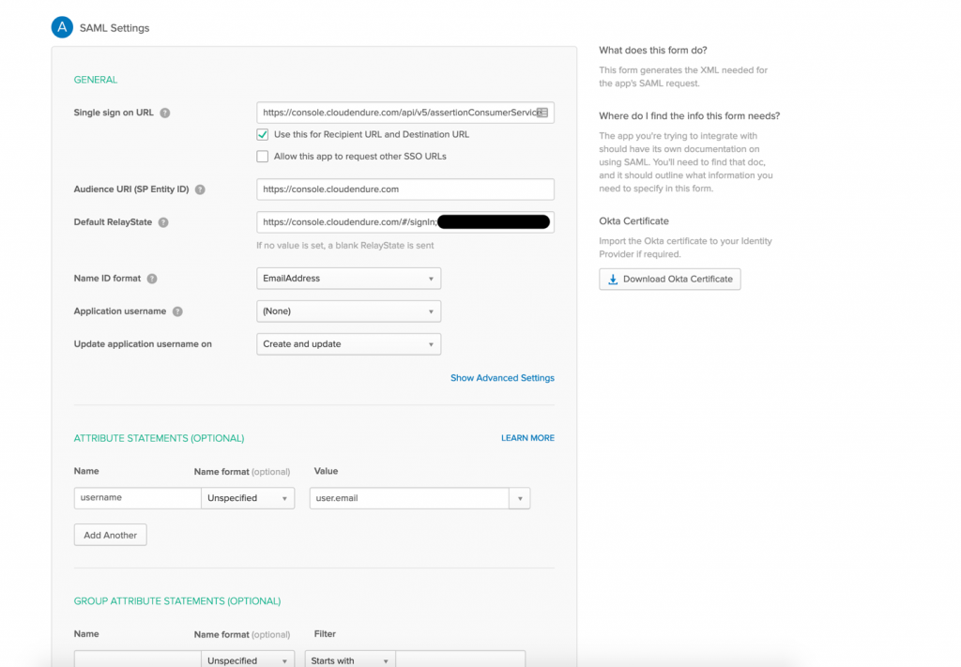Image resolution: width=961 pixels, height=667 pixels.
Task: Enable Allow this app to request other SSO URLs
Action: point(262,156)
